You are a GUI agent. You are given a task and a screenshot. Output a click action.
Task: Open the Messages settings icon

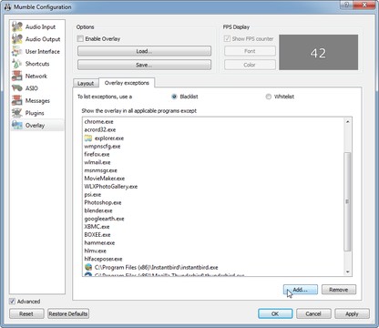coord(17,100)
